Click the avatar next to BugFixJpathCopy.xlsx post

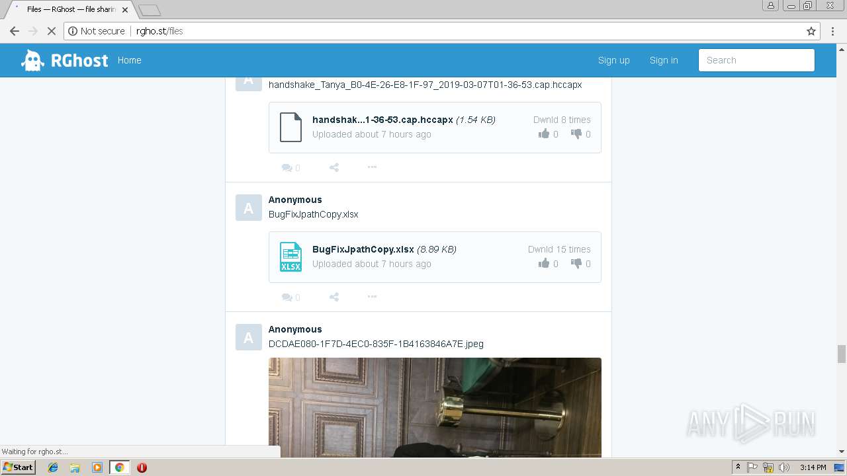pyautogui.click(x=249, y=208)
